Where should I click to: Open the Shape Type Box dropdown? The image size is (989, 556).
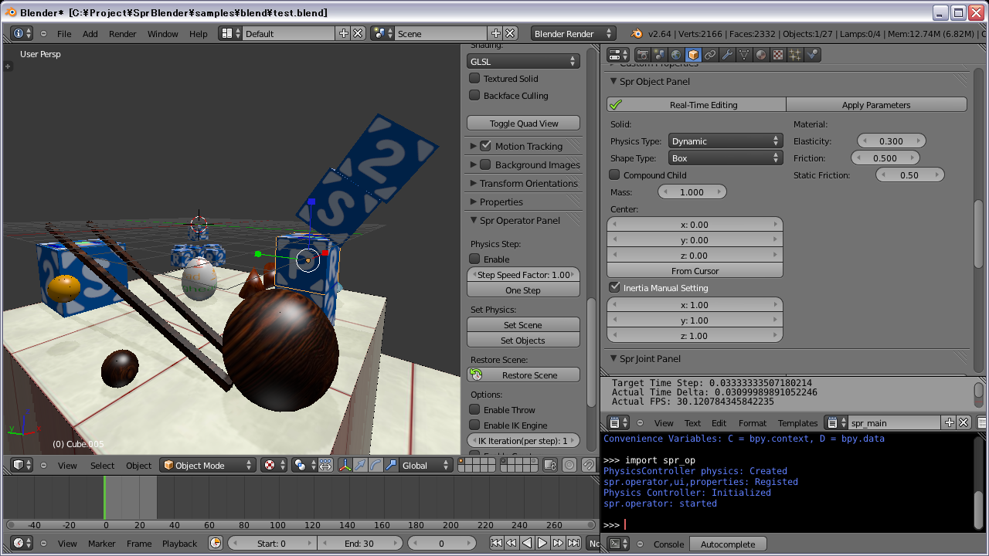pyautogui.click(x=726, y=158)
